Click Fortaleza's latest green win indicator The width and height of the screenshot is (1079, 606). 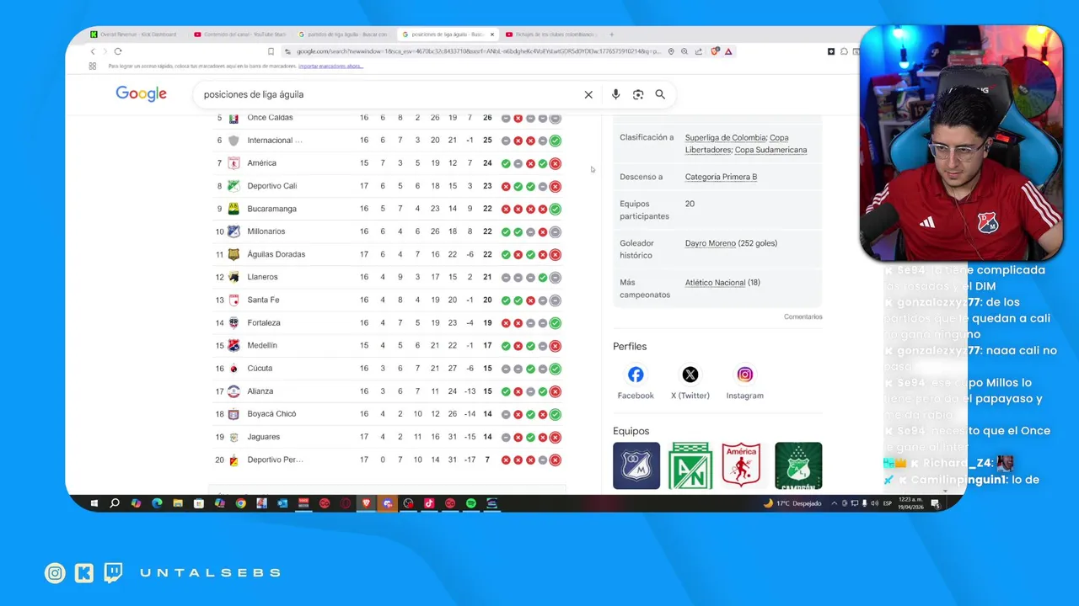click(555, 323)
